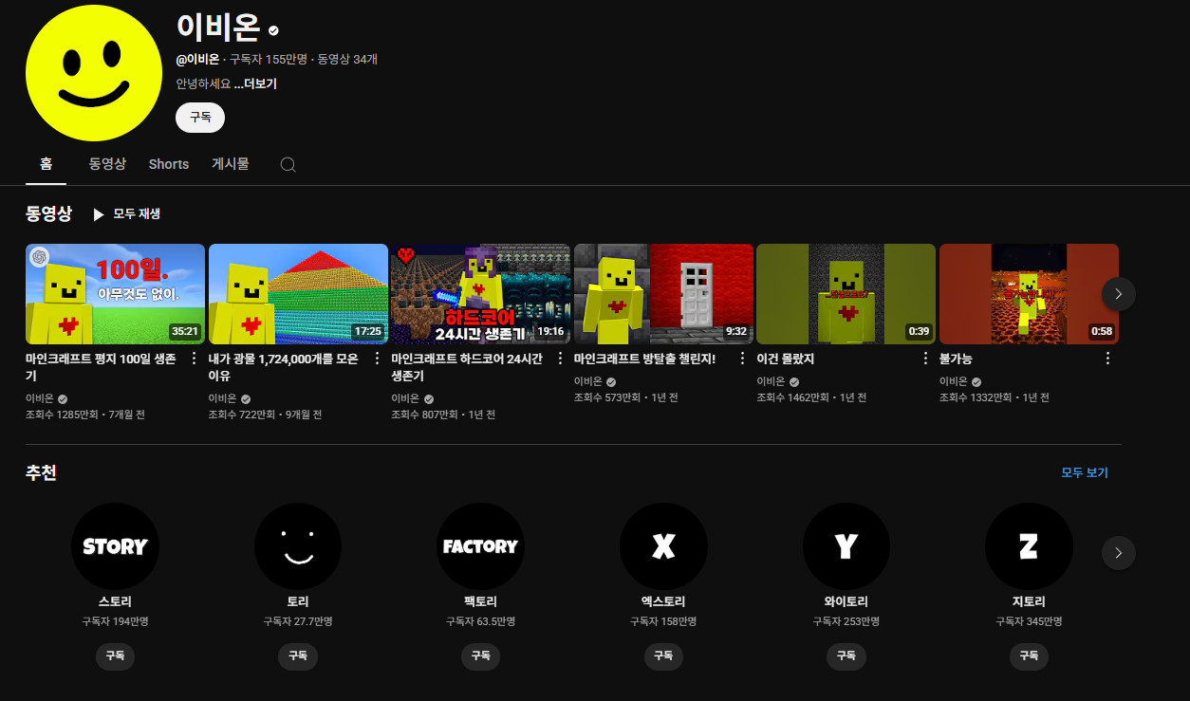This screenshot has height=701, width=1190.
Task: Expand channel description with ...더보기
Action: tap(255, 83)
